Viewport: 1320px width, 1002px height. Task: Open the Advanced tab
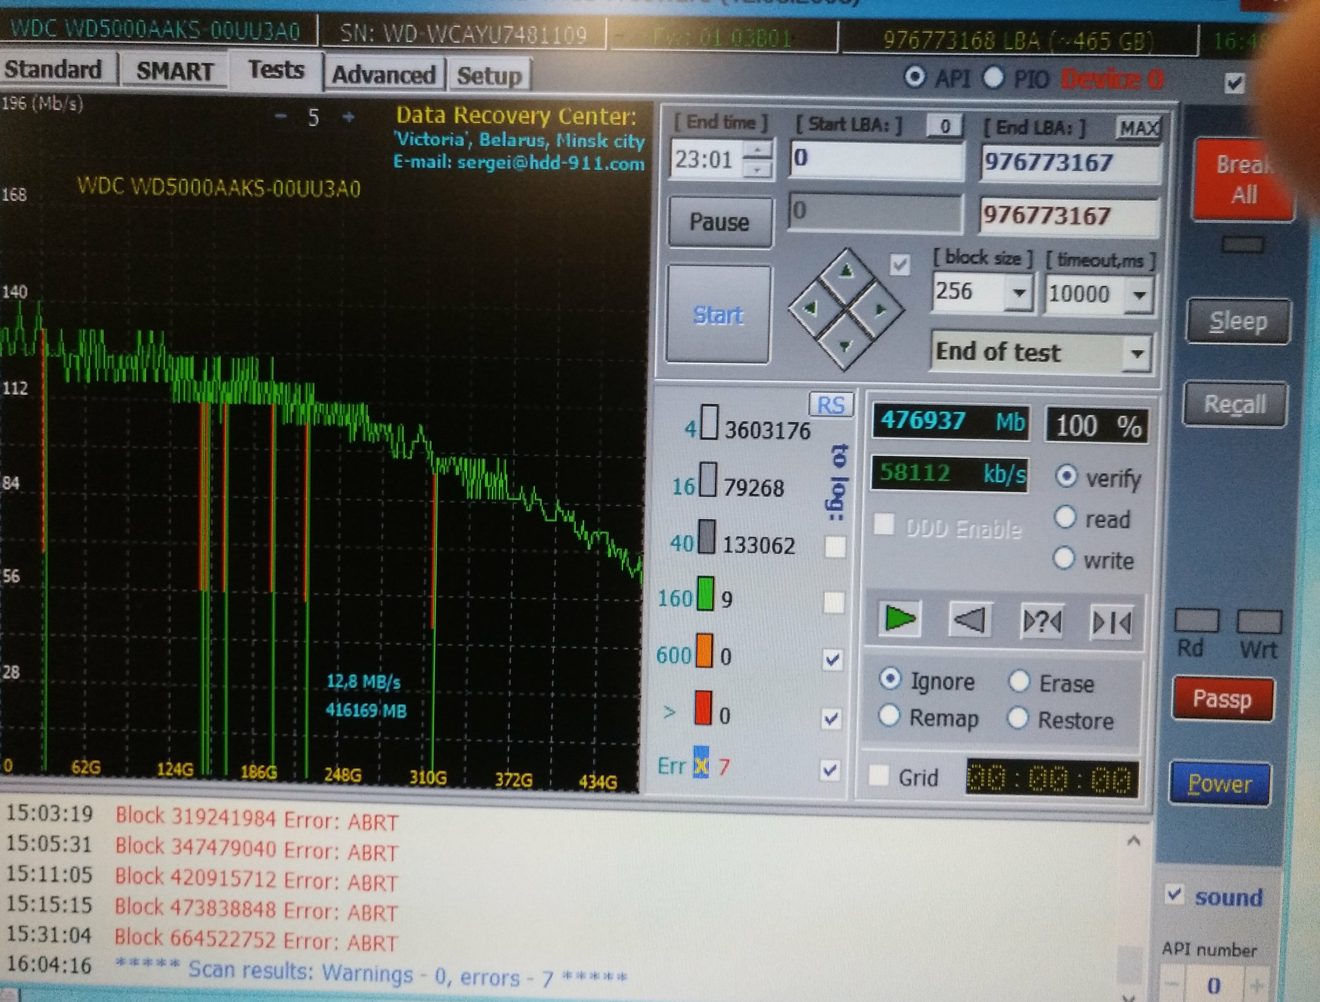tap(384, 75)
